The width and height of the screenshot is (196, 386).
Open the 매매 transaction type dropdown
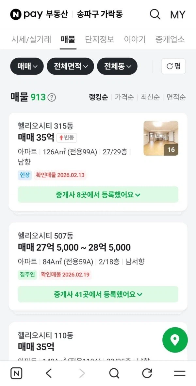27,66
